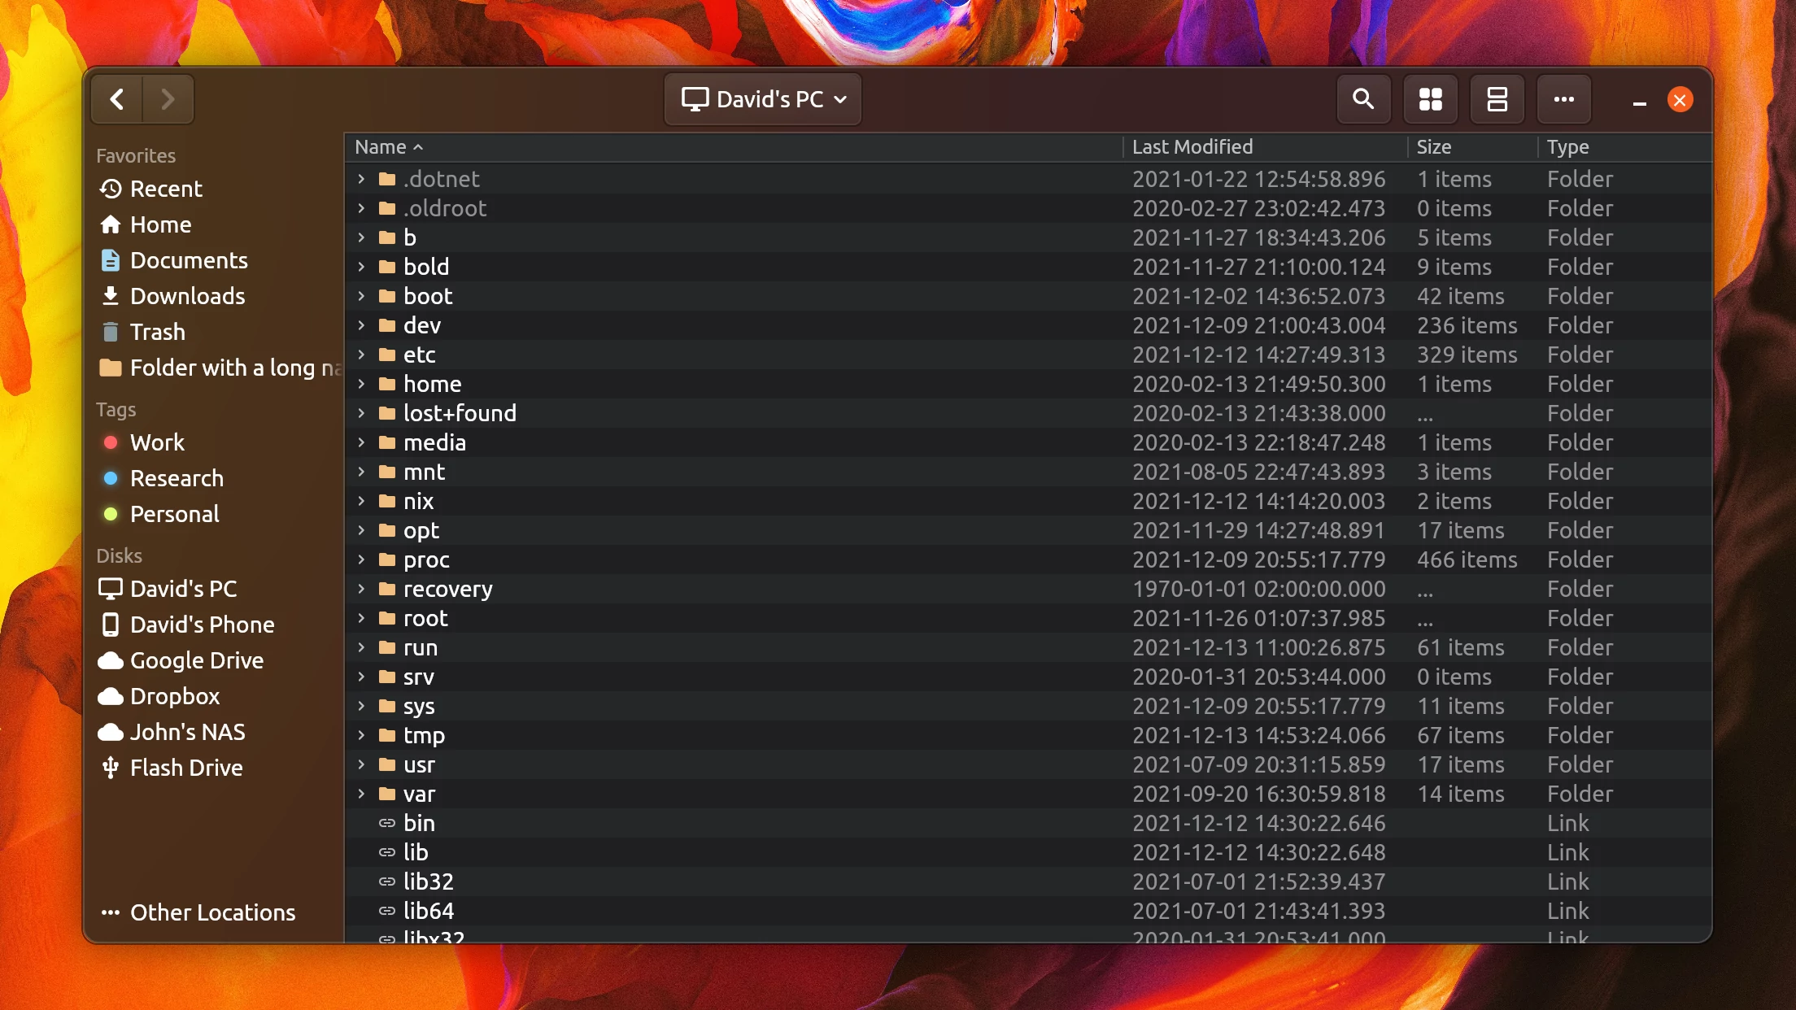The width and height of the screenshot is (1796, 1010).
Task: Expand the boot folder tree
Action: point(363,294)
